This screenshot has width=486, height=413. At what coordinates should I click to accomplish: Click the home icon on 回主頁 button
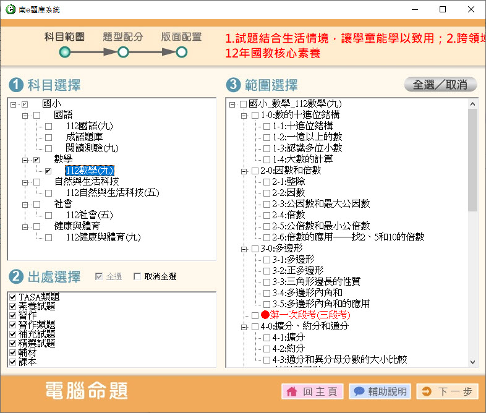click(x=292, y=391)
